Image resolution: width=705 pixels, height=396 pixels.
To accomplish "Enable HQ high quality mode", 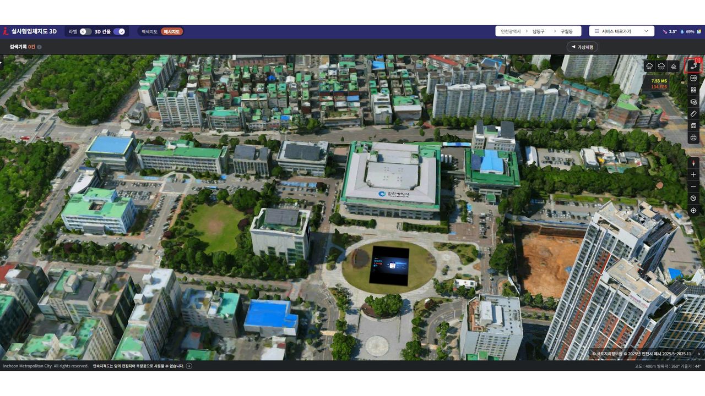I will (693, 78).
